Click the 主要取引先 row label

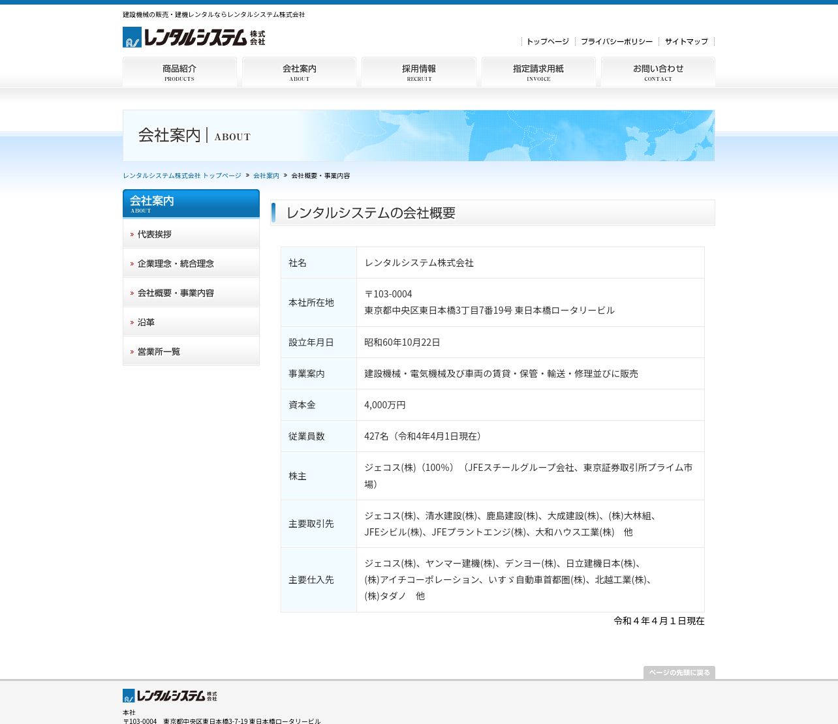[311, 524]
